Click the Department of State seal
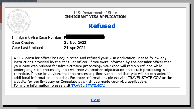Screen dimensions: 194x109 pyautogui.click(x=19, y=21)
